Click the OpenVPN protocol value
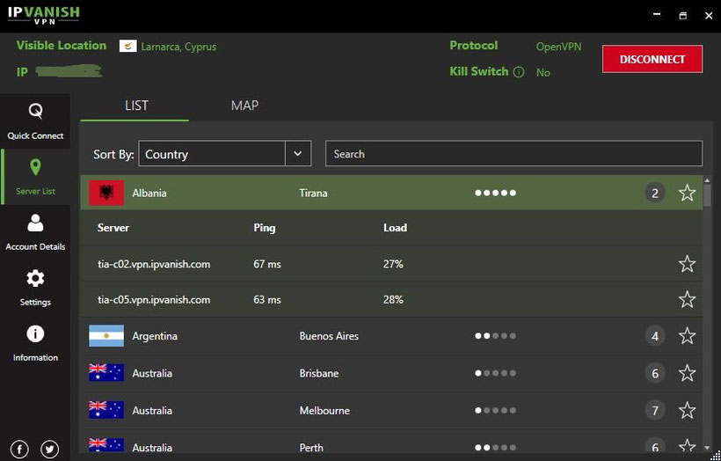721x461 pixels. coord(558,47)
